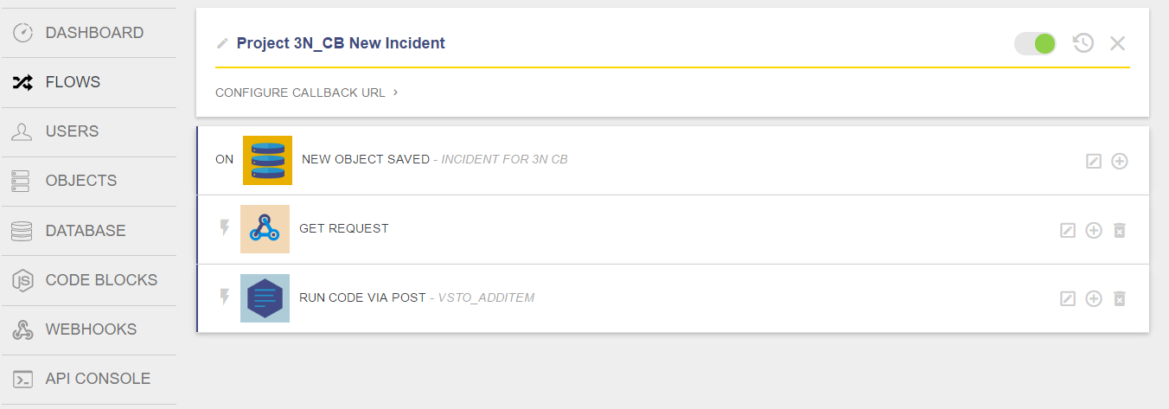Screen dimensions: 1169x409
Task: Toggle the flow enabled switch
Action: coord(1035,43)
